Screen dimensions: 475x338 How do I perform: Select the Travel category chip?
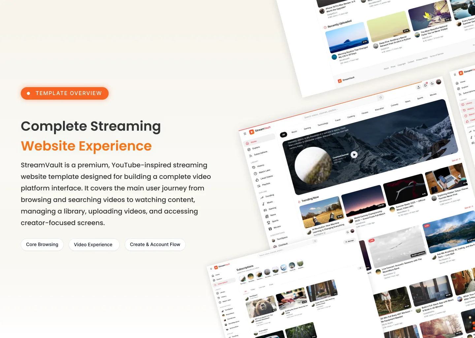[338, 120]
